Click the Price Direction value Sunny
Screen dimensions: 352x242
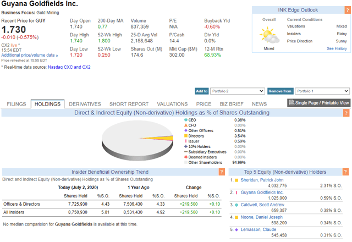coord(341,41)
